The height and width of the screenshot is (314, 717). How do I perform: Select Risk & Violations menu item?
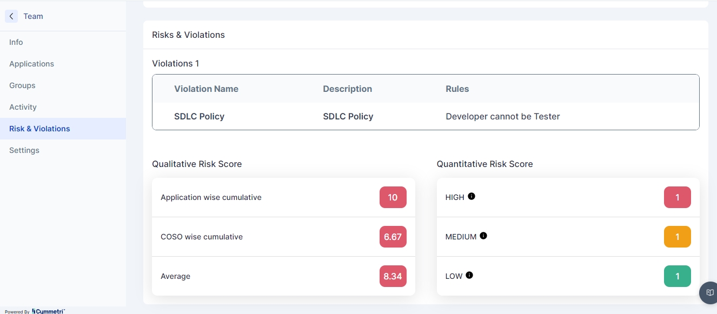pyautogui.click(x=39, y=129)
